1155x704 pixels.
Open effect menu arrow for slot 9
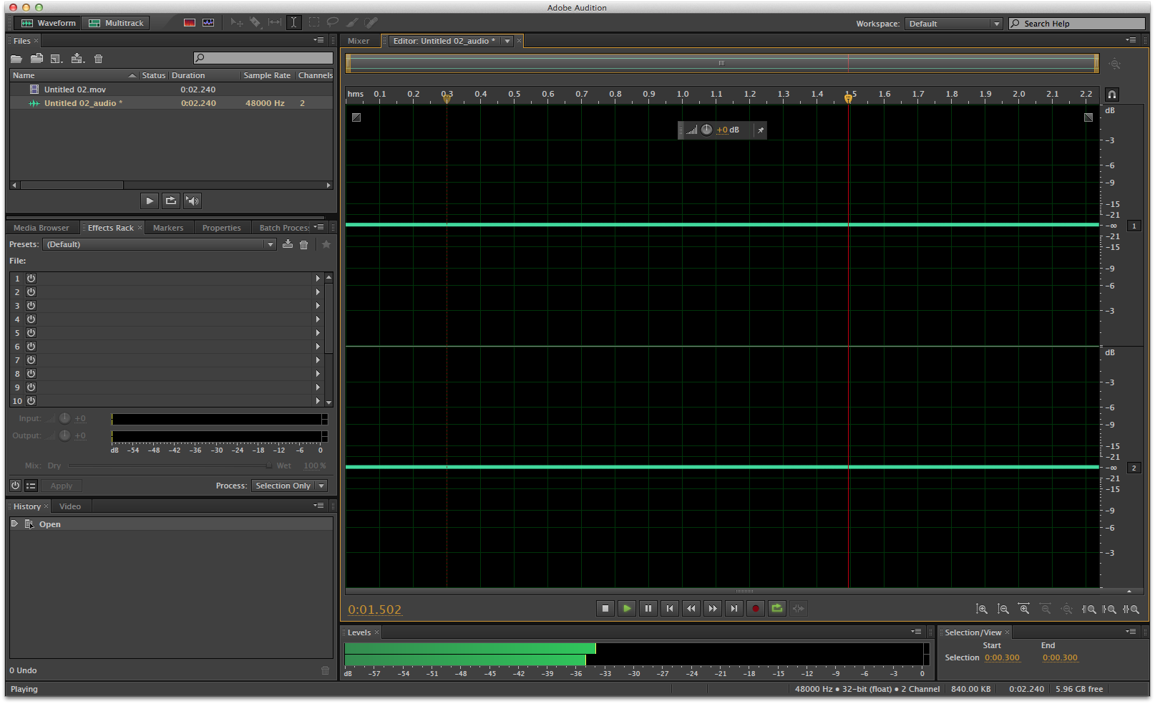tap(318, 387)
